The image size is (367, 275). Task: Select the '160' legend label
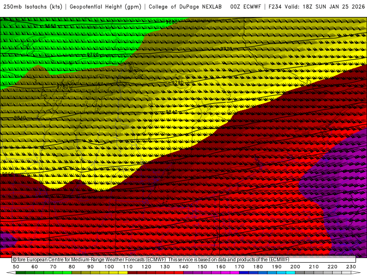(x=221, y=267)
